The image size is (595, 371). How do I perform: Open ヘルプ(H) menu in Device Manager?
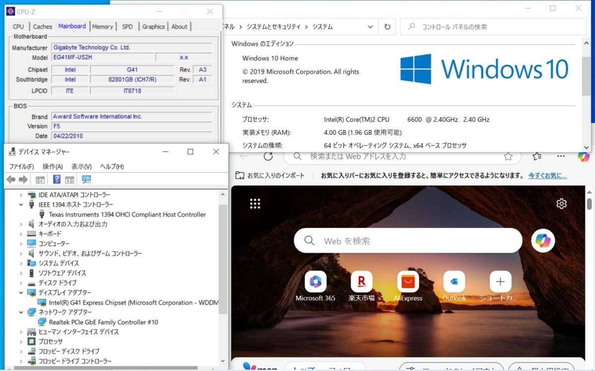pyautogui.click(x=112, y=166)
